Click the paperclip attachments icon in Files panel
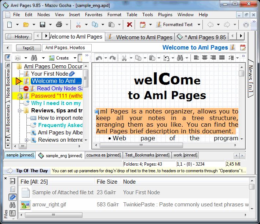 click(12, 197)
